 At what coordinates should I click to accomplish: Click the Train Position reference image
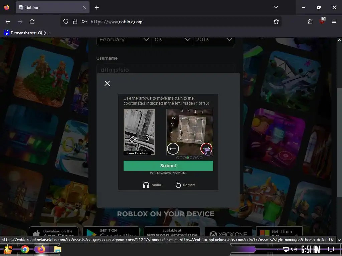139,132
